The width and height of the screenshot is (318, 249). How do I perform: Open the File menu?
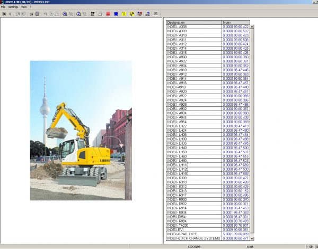click(x=3, y=7)
